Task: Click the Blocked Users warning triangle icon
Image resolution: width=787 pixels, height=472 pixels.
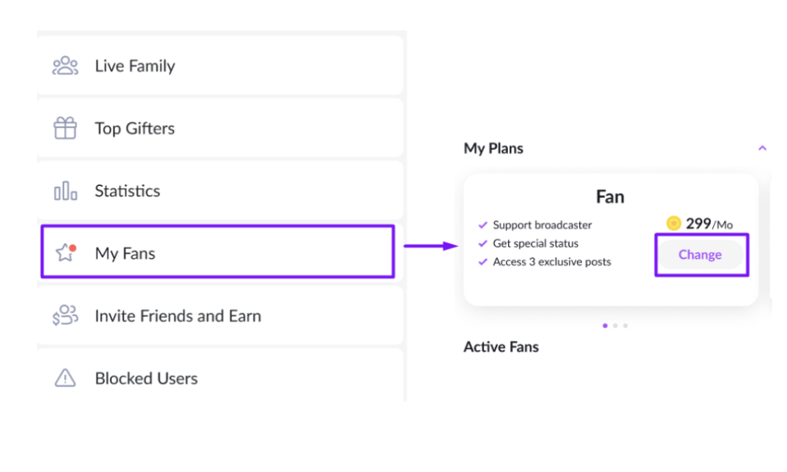Action: pyautogui.click(x=65, y=379)
